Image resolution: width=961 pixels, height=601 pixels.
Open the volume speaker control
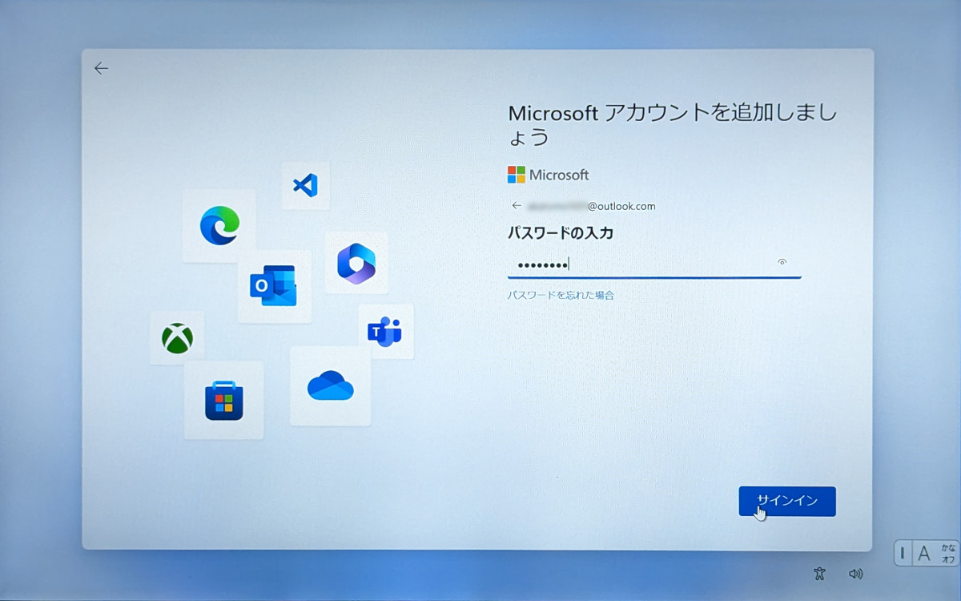tap(856, 574)
